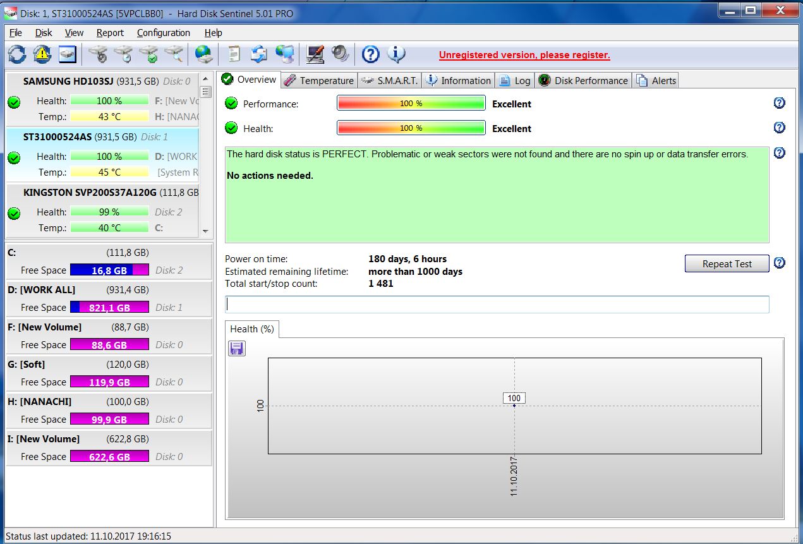Switch to the Alerts tab

pos(656,80)
